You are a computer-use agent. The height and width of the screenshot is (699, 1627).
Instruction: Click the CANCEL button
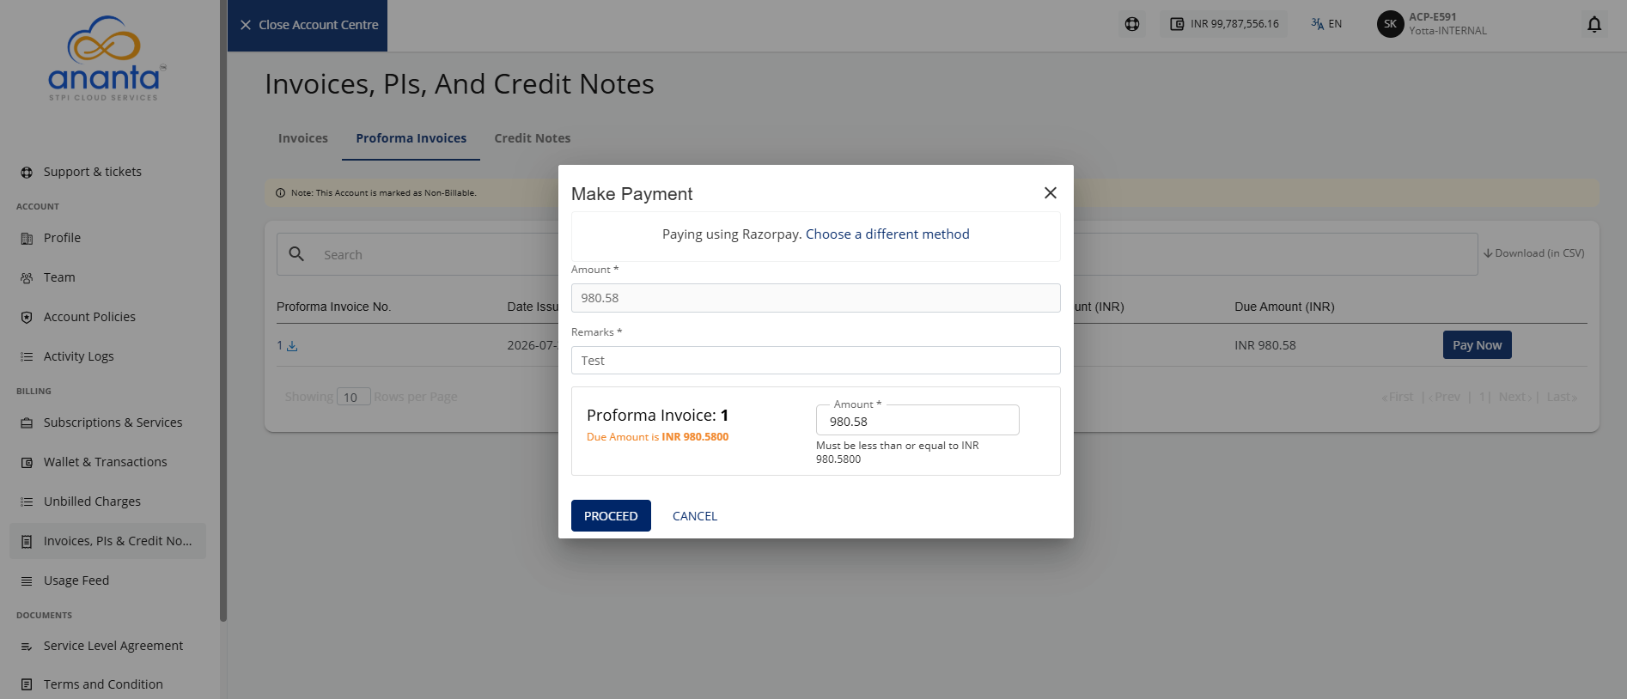[694, 516]
